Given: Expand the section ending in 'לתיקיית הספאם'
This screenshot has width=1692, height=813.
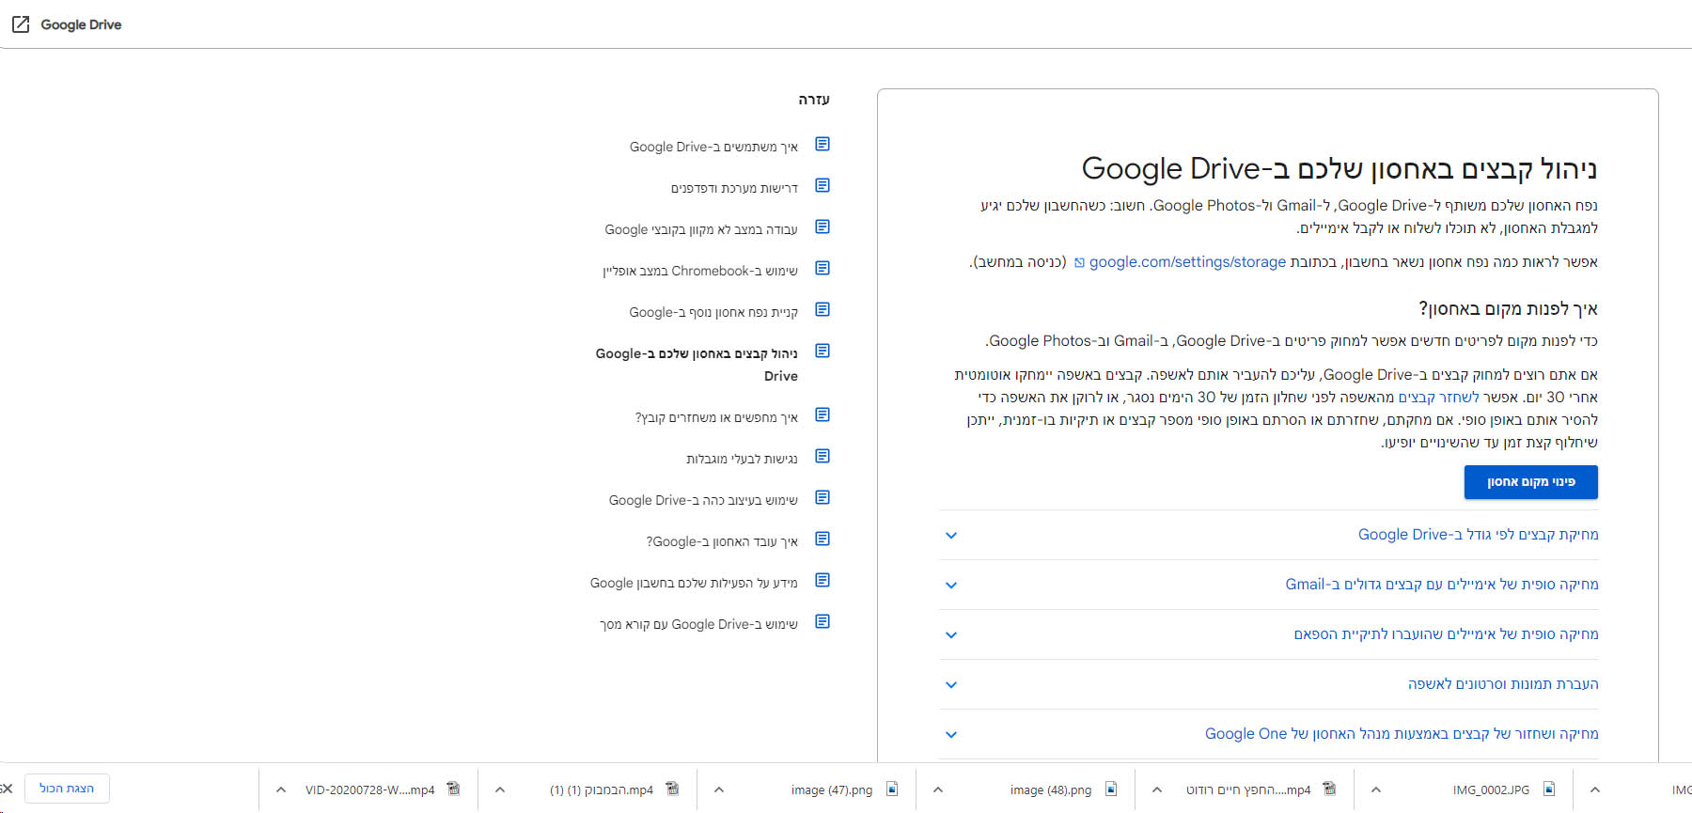Looking at the screenshot, I should tap(1269, 634).
